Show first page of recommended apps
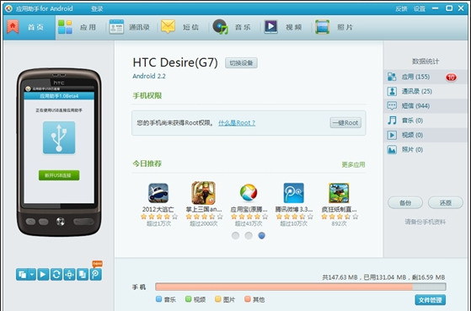 pos(236,236)
